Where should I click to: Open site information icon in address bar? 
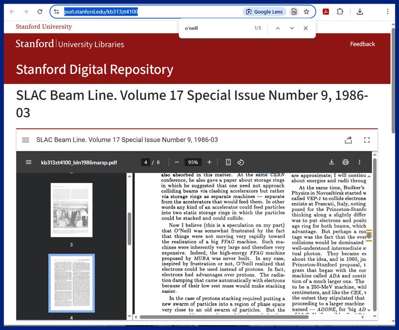pos(56,12)
